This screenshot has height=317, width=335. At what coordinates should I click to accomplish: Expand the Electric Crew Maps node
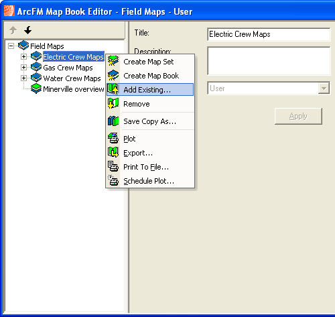[x=23, y=57]
